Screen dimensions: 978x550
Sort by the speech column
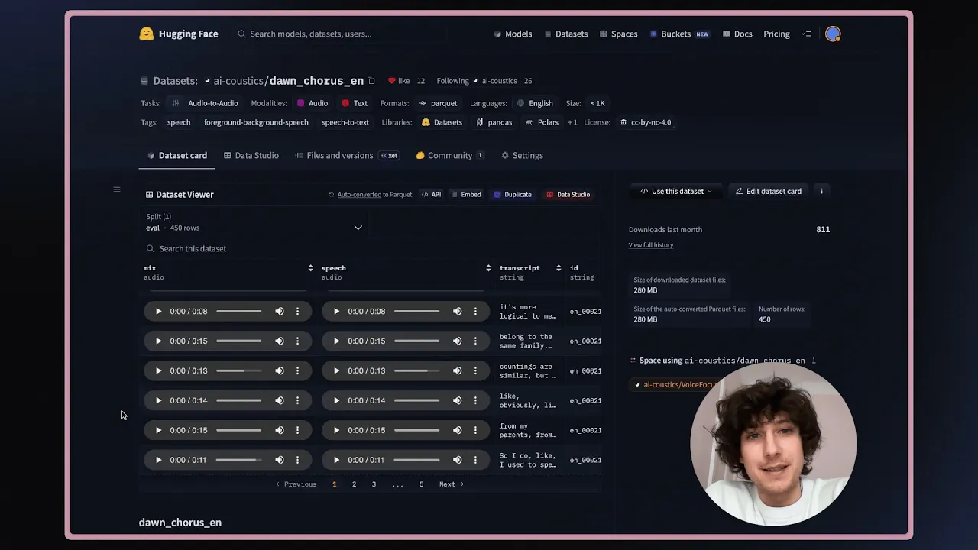tap(488, 268)
